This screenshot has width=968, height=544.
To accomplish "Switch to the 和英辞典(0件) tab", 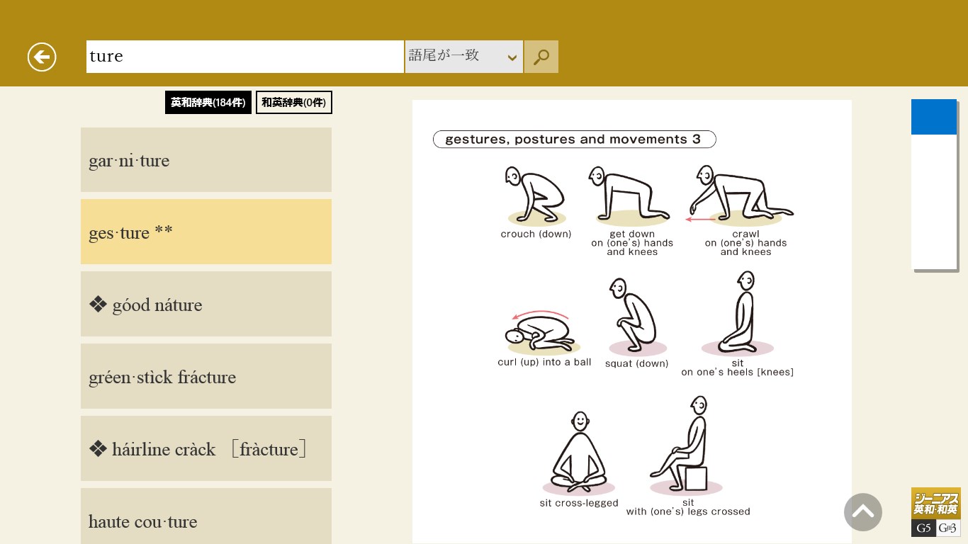I will point(294,103).
